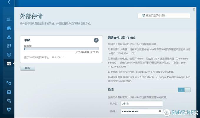Toggle 在主页显示小组件 checkbox
Viewport: 200px width, 118px height.
tap(143, 16)
